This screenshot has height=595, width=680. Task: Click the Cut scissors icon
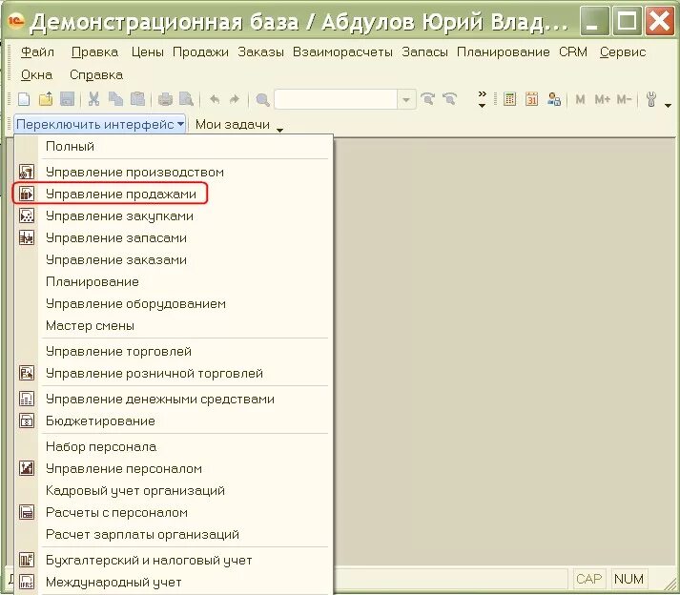(93, 100)
